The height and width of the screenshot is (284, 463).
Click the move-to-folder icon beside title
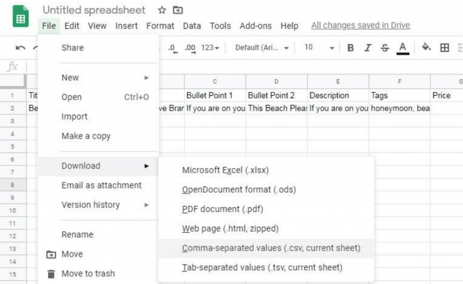tap(178, 10)
